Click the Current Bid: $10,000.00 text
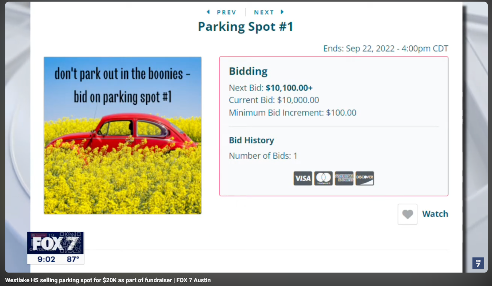Viewport: 492px width, 286px height. 274,100
